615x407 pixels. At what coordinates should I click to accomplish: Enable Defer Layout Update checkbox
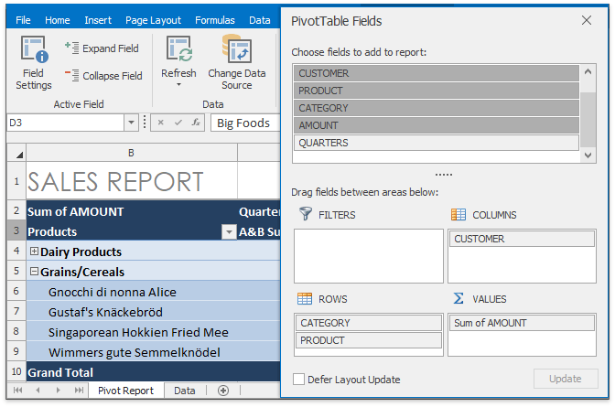299,380
